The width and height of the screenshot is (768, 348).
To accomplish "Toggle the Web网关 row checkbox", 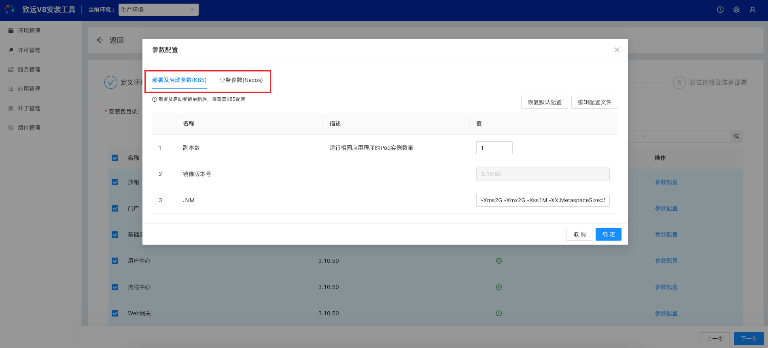I will (x=115, y=313).
